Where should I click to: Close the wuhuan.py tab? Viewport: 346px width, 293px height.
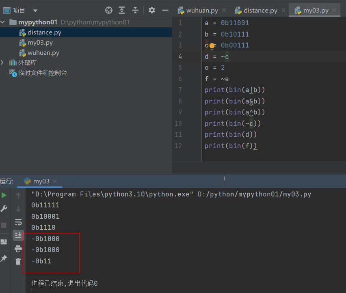coord(224,10)
